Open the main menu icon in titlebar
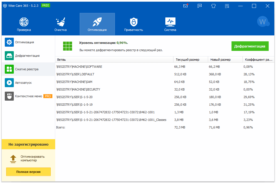 click(227, 6)
